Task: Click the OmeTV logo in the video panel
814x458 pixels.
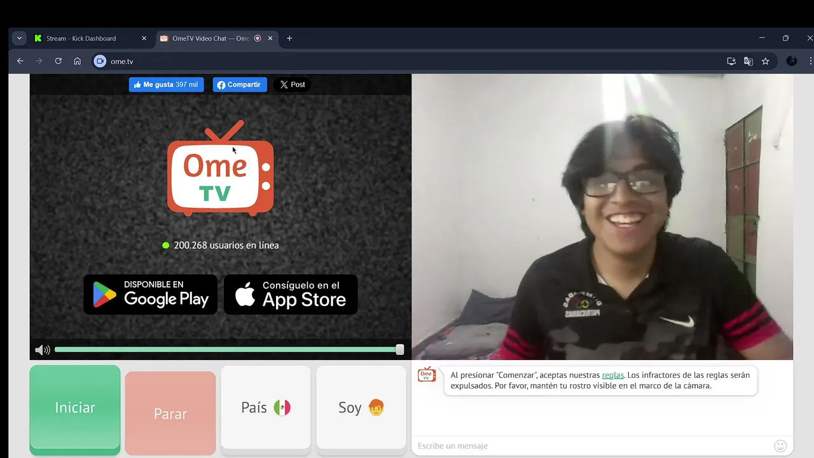Action: coord(220,169)
